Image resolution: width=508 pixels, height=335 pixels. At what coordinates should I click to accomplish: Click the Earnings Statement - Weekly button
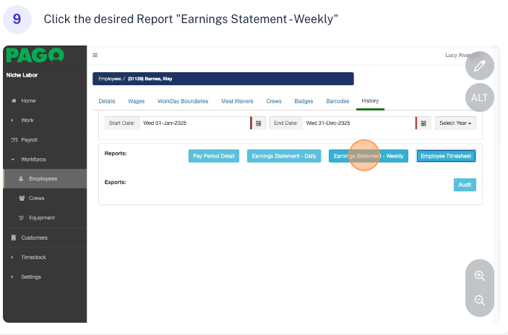pyautogui.click(x=369, y=155)
